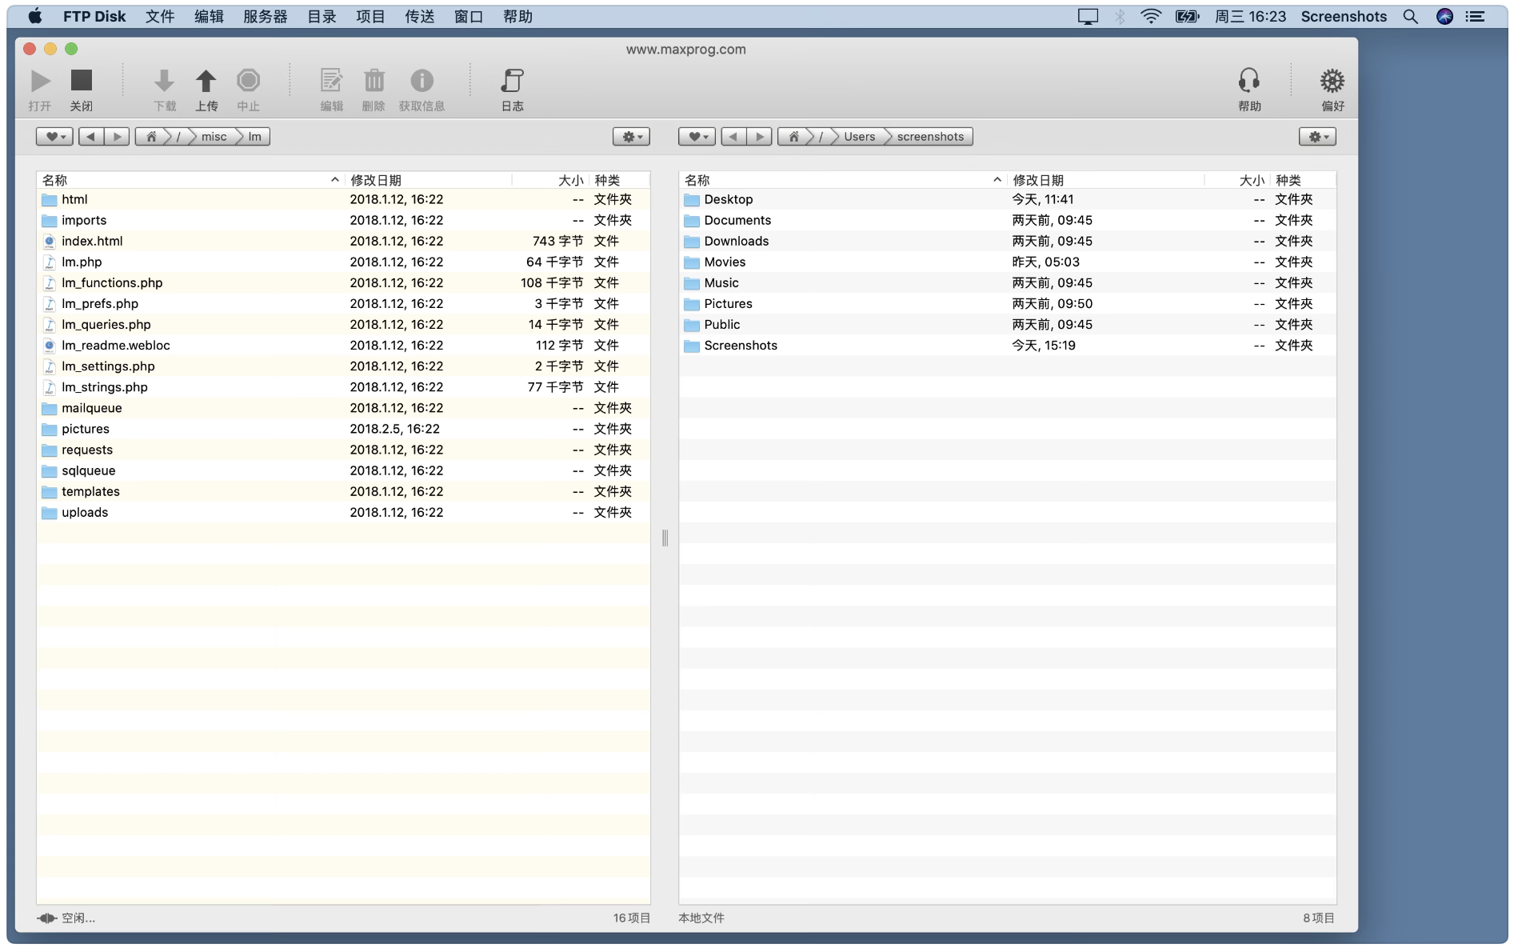Click the Edit document icon
The width and height of the screenshot is (1518, 952).
(331, 81)
